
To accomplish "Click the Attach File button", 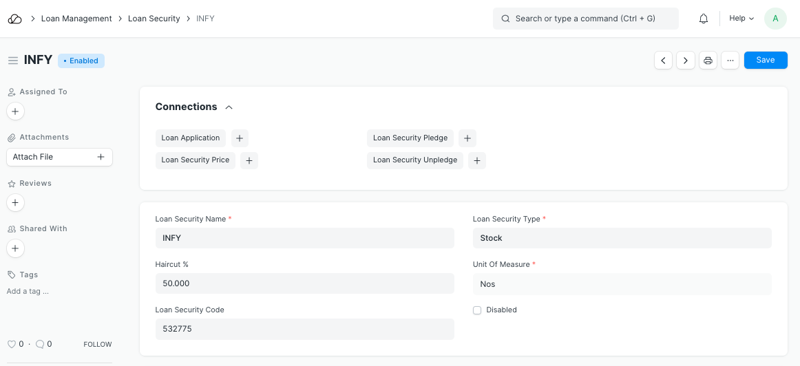I will tap(59, 157).
